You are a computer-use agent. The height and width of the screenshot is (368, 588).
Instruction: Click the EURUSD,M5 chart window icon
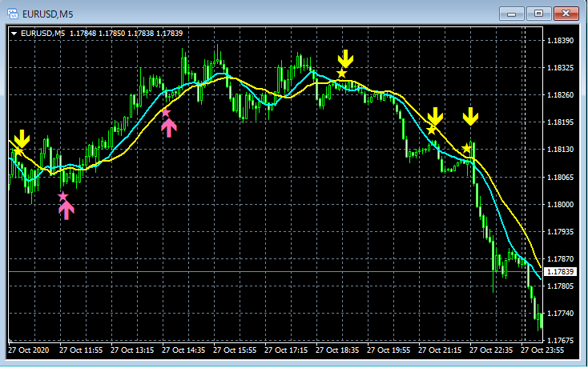[x=13, y=14]
